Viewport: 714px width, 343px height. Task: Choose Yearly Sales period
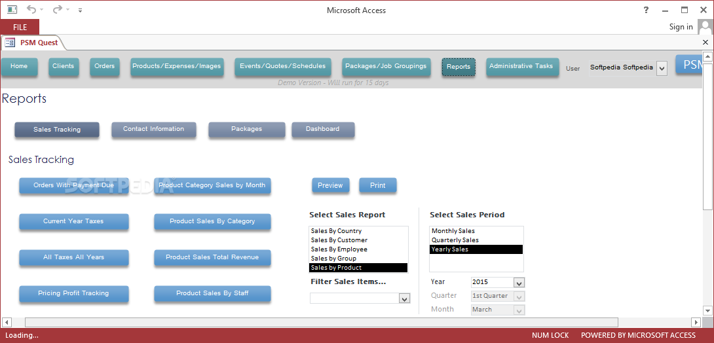(476, 249)
